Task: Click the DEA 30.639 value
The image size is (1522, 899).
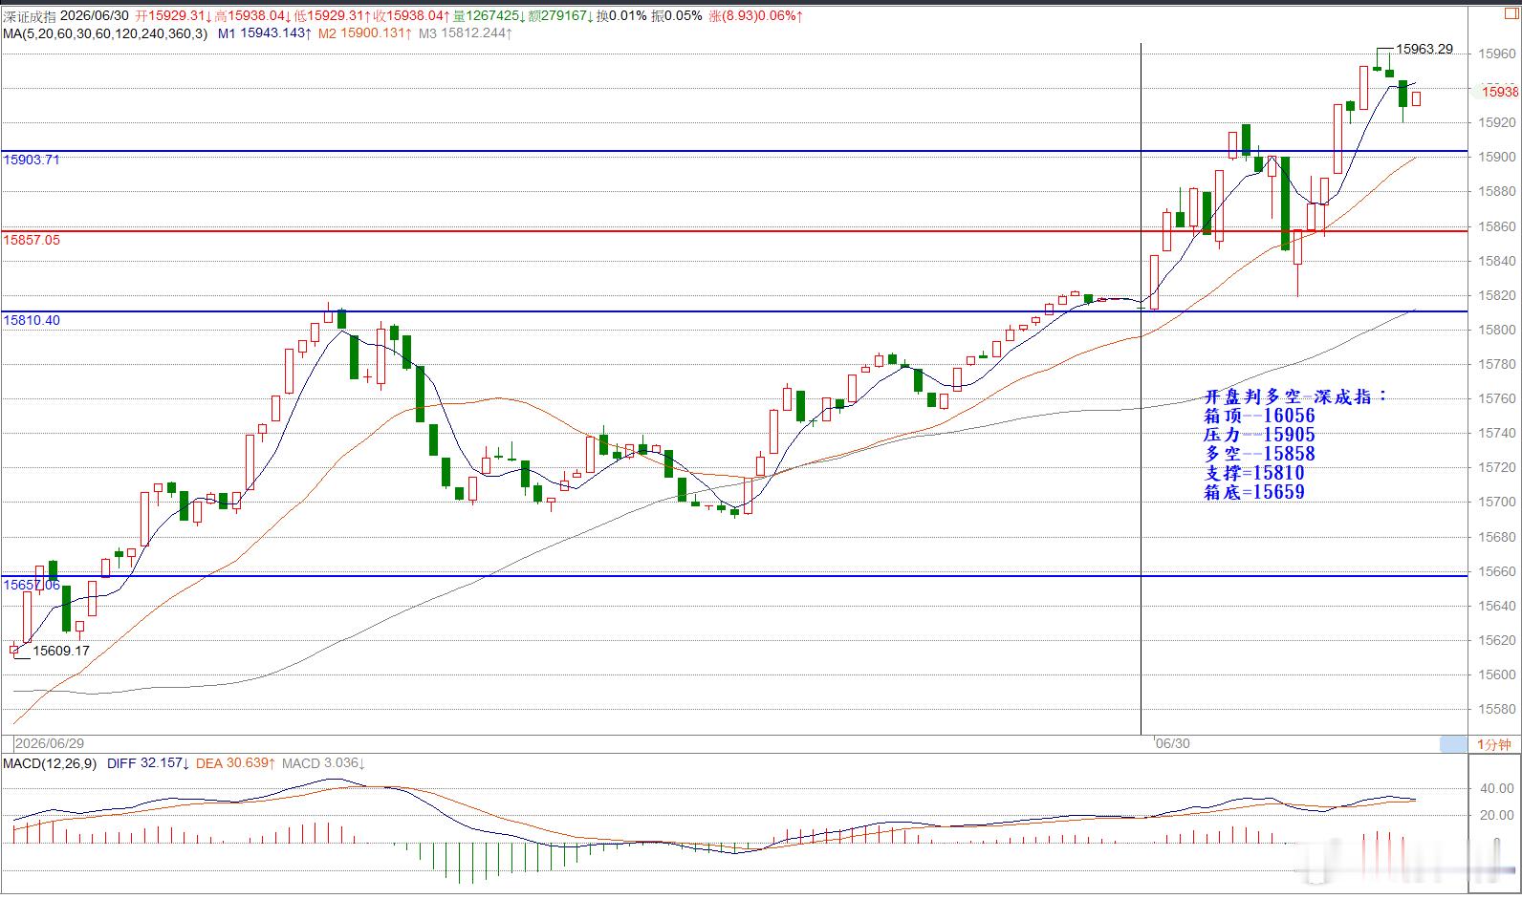Action: click(236, 763)
